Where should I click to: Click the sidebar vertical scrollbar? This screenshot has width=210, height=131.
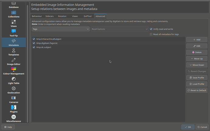(28, 61)
